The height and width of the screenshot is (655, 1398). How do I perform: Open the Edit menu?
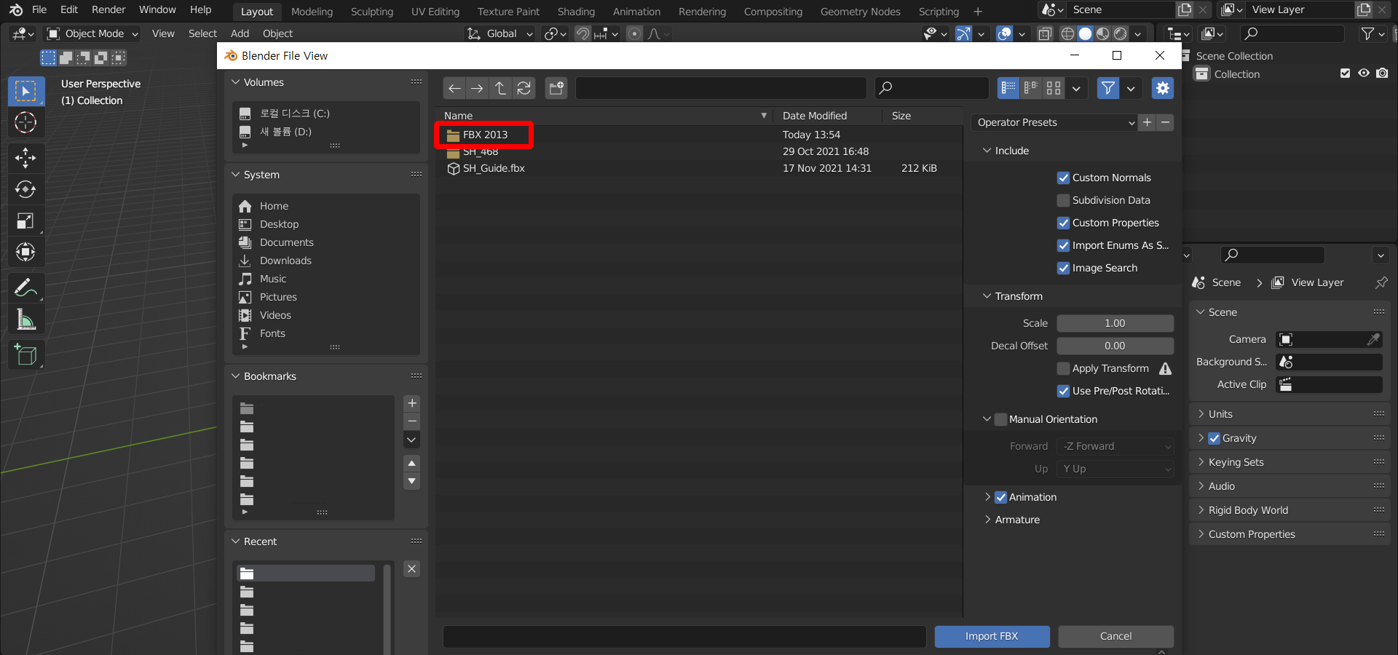69,9
